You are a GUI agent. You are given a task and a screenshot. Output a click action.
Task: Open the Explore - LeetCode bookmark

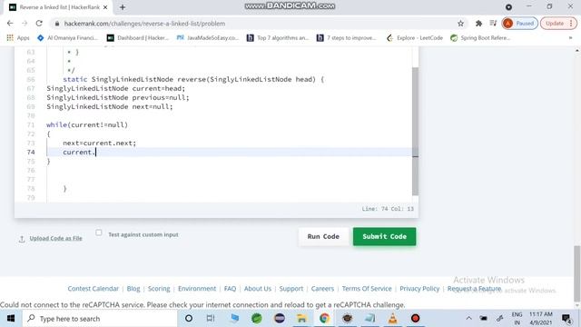[415, 38]
